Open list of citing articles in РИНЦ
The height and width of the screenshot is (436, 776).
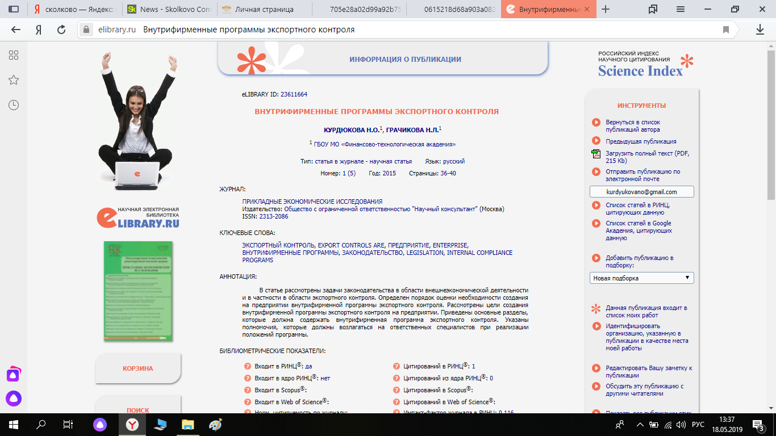638,209
